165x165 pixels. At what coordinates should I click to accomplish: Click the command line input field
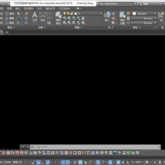click(x=94, y=147)
